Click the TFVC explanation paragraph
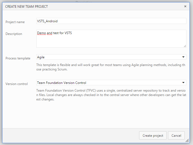Viewport: 193px width, 145px height. click(x=111, y=95)
